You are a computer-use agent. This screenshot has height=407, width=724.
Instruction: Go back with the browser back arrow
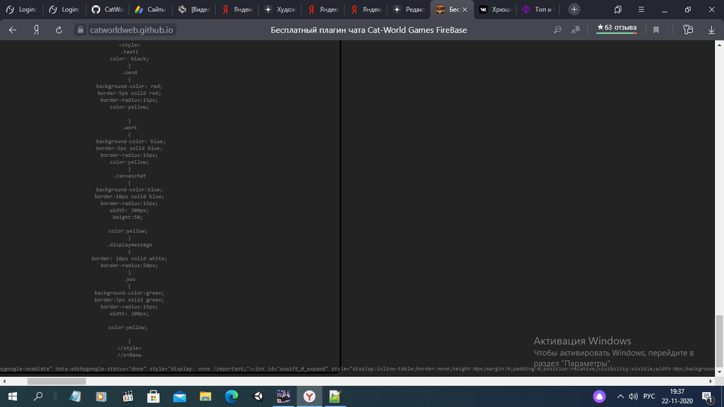click(x=13, y=30)
